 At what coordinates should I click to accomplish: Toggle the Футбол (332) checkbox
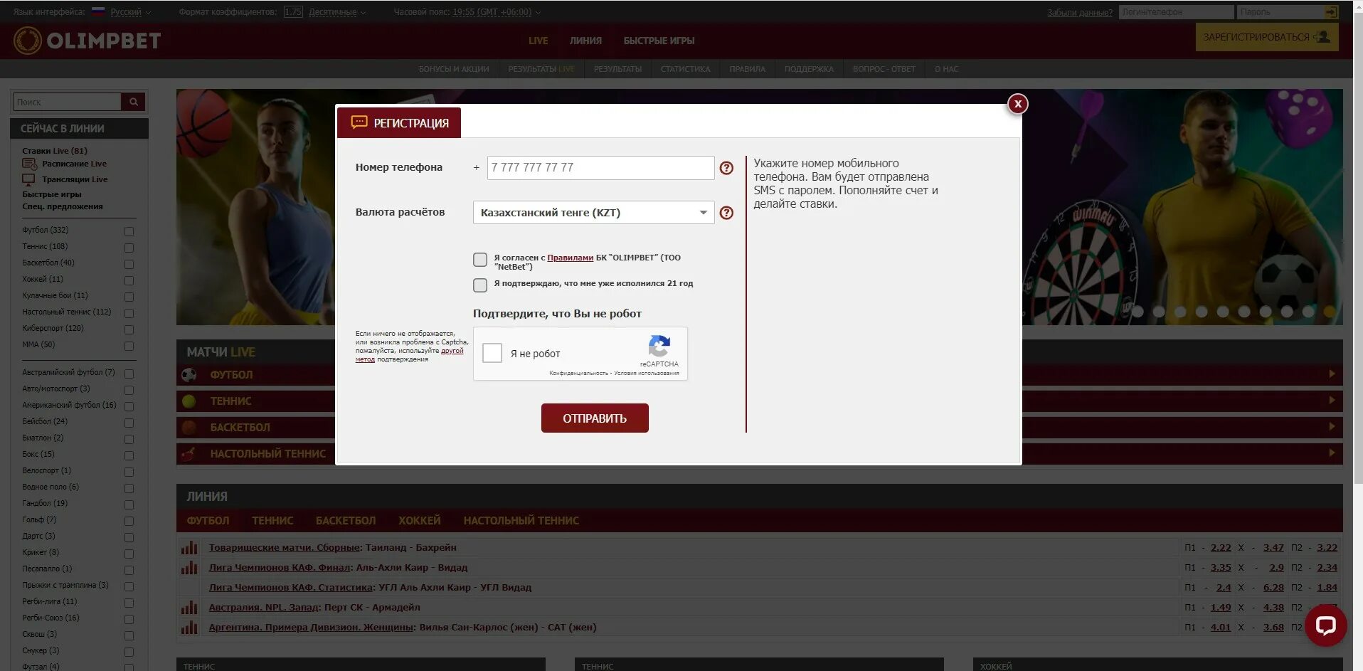(x=129, y=231)
